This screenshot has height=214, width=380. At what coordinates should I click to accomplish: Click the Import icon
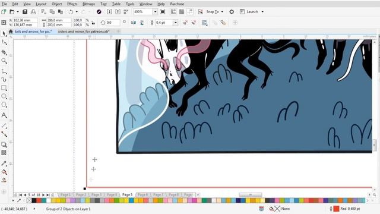point(109,12)
